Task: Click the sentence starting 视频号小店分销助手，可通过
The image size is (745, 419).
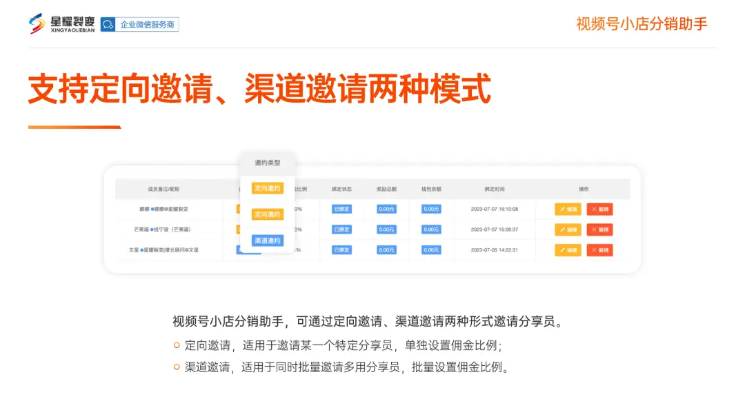Action: [x=368, y=321]
